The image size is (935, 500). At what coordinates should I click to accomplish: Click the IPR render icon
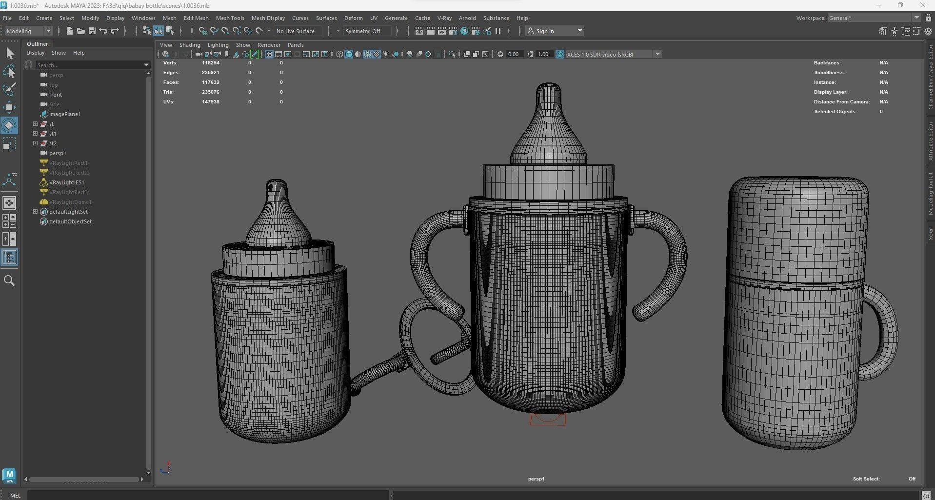pos(442,31)
